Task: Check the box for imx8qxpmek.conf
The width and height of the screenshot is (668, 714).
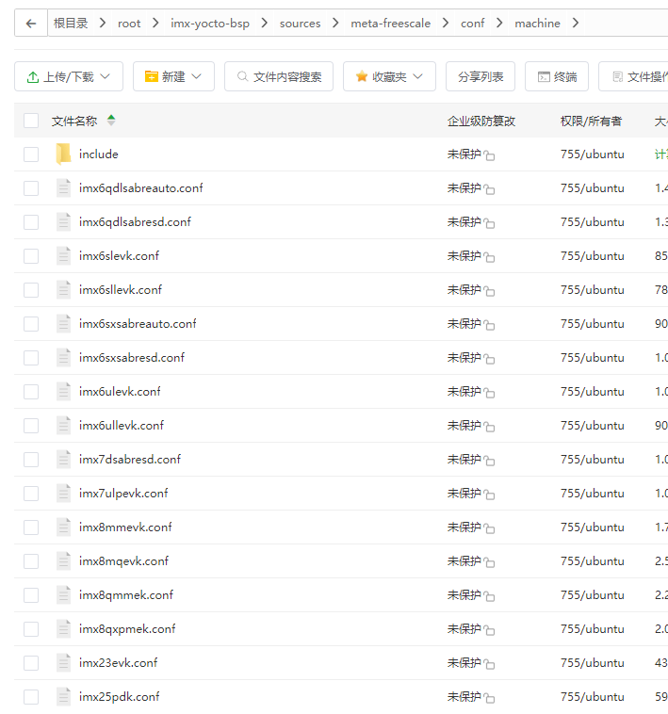Action: (x=31, y=629)
